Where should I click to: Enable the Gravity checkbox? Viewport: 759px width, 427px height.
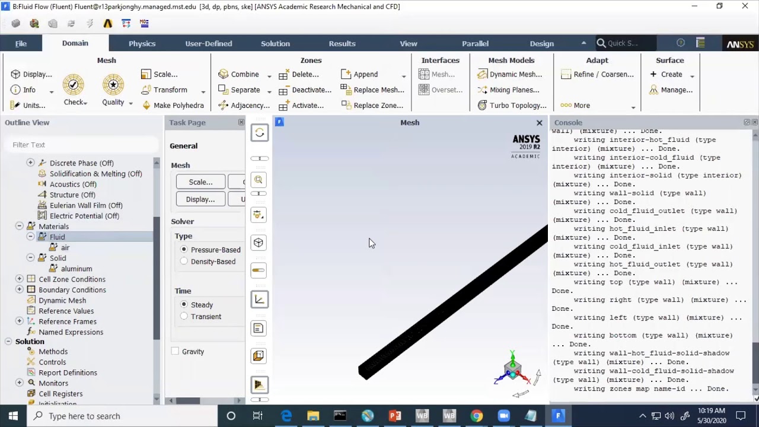[175, 351]
